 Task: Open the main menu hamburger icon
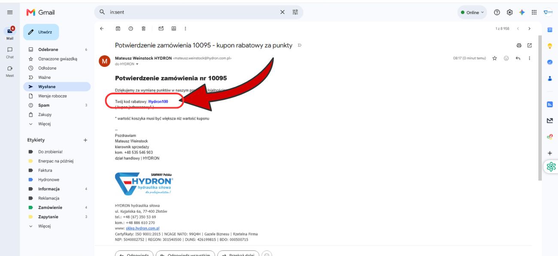(10, 12)
